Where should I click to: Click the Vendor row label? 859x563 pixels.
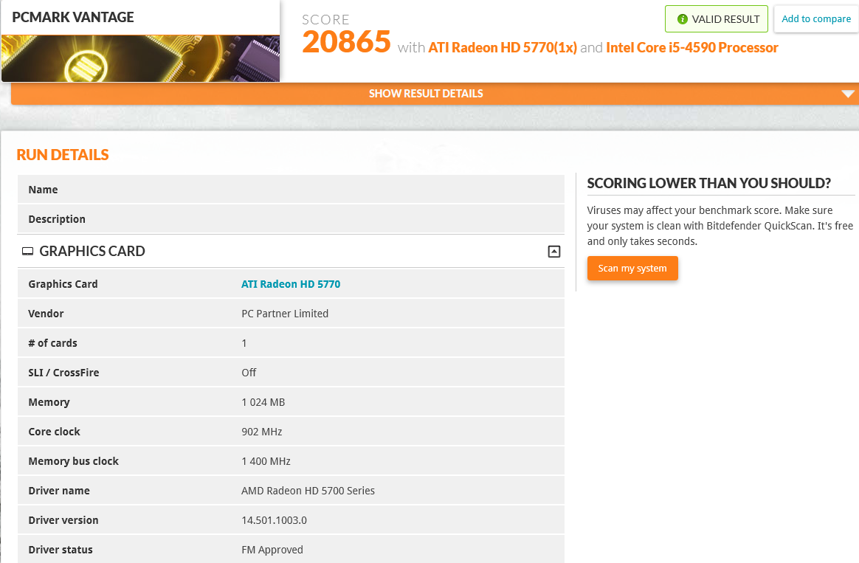[46, 314]
